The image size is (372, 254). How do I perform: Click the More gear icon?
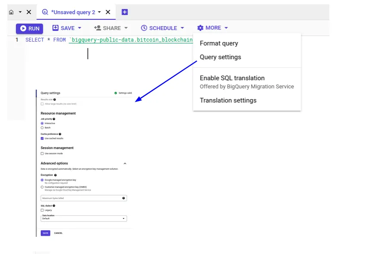click(200, 28)
